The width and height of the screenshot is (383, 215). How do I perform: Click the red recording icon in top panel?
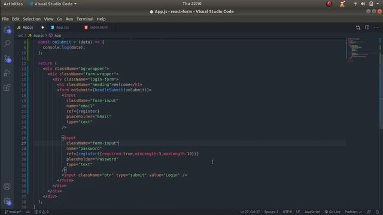[x=329, y=4]
